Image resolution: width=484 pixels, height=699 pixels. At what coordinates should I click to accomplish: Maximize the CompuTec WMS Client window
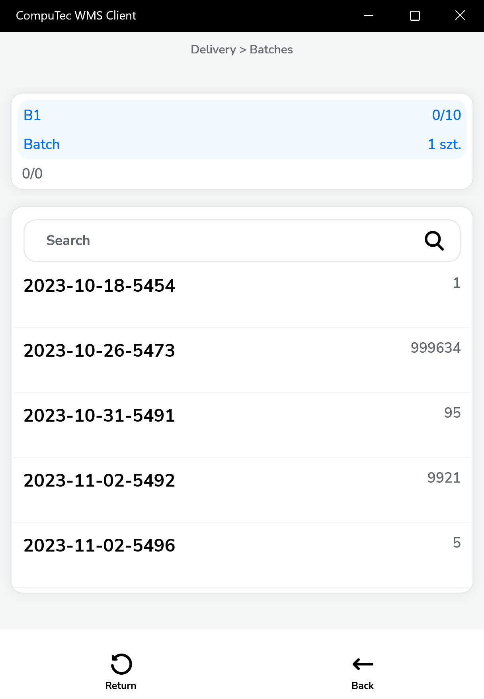click(415, 16)
